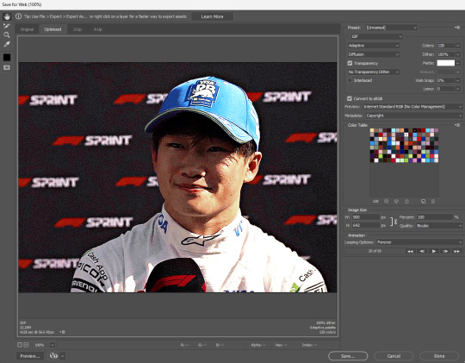Image resolution: width=465 pixels, height=363 pixels.
Task: Open the Preset dropdown showing [Unnamed]
Action: coord(391,28)
